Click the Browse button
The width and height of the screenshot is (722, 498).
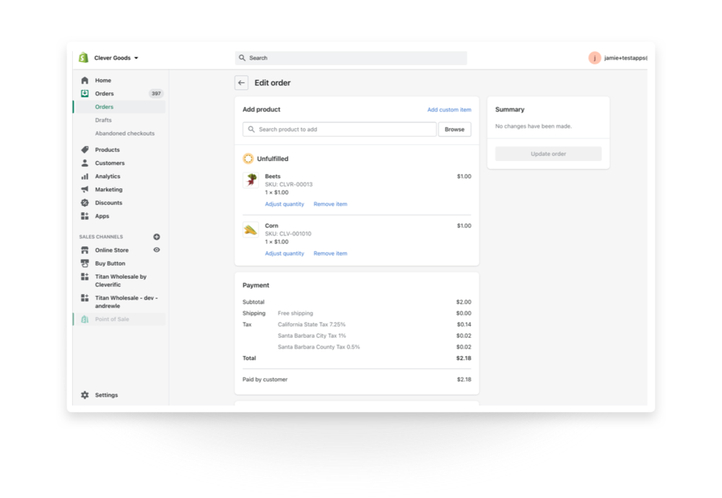point(455,129)
